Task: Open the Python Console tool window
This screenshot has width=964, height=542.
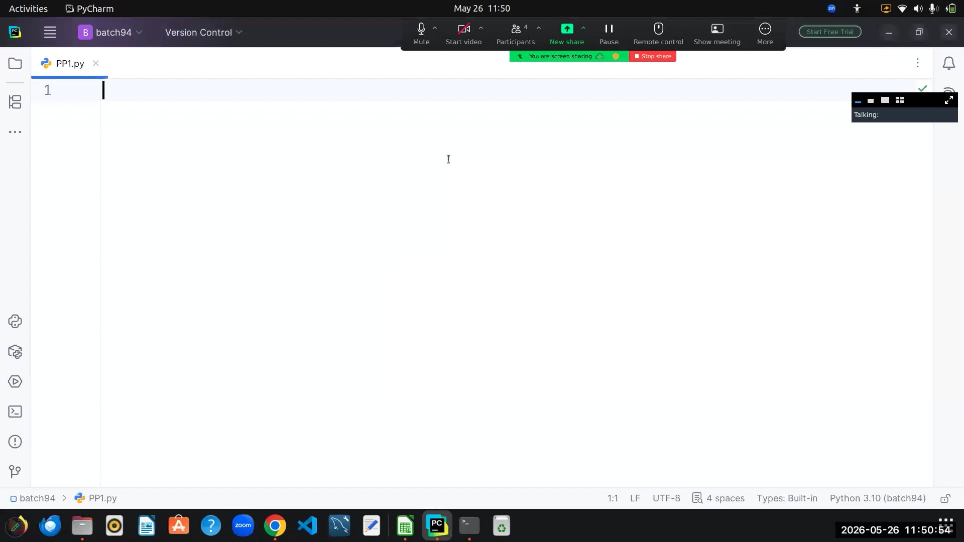Action: [15, 321]
